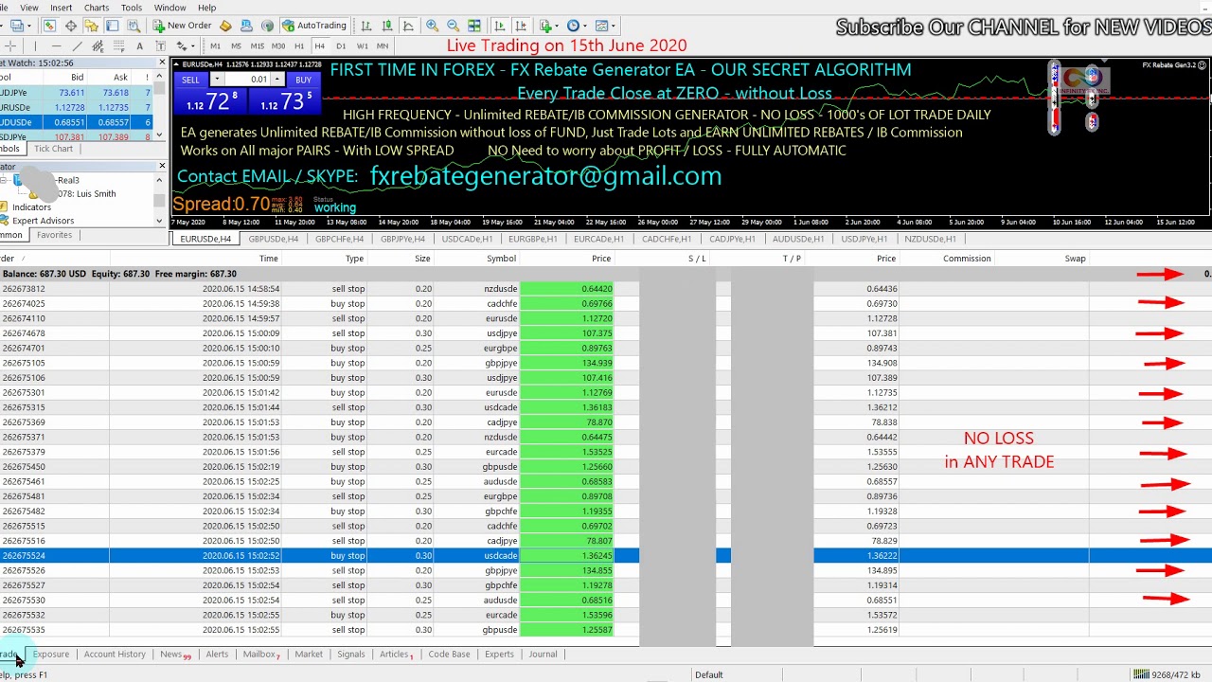This screenshot has height=682, width=1212.
Task: Click the 0.01 lot size field
Action: pos(249,80)
